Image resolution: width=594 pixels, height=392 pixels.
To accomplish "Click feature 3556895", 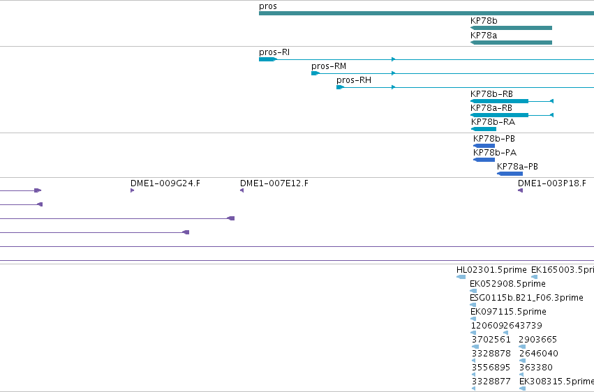I will point(473,375).
